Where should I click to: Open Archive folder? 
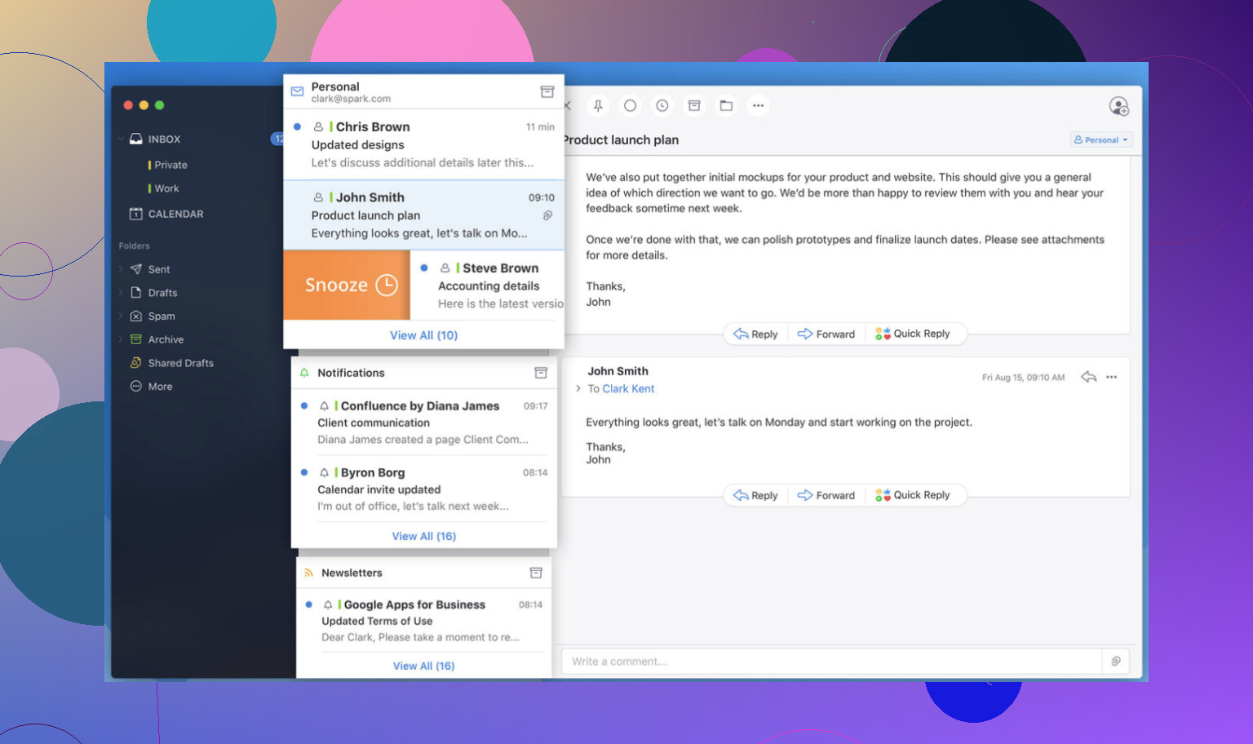pos(166,339)
